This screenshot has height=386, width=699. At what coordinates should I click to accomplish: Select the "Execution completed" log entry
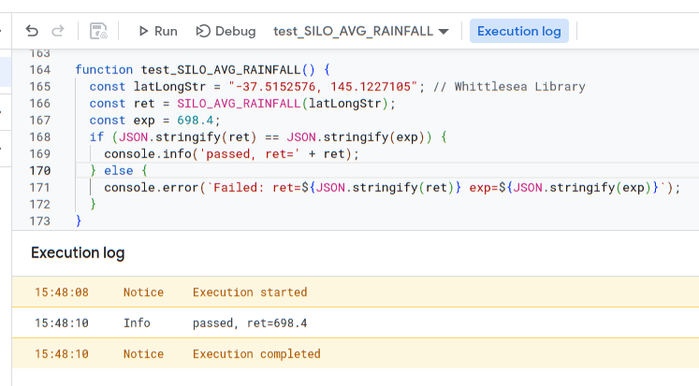point(255,354)
